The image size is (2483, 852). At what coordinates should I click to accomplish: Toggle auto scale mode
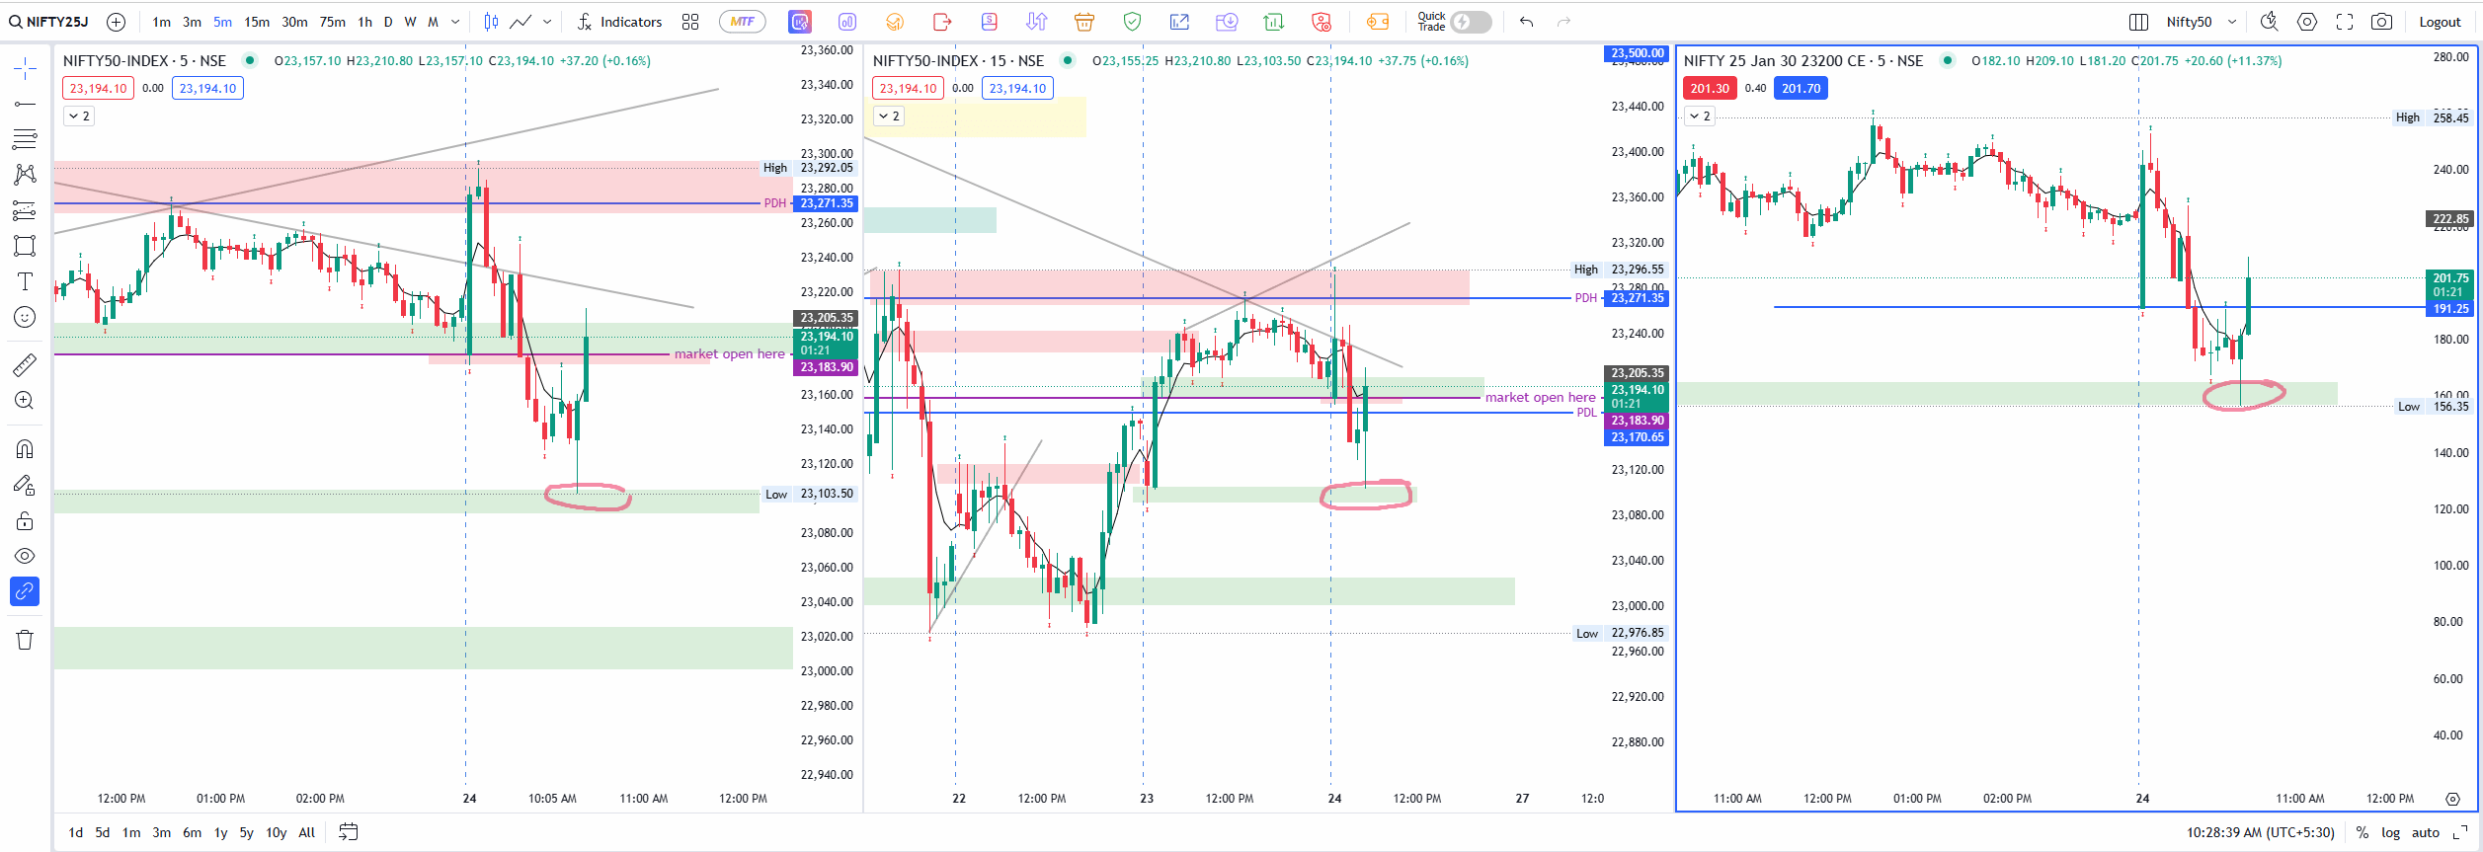(2426, 832)
